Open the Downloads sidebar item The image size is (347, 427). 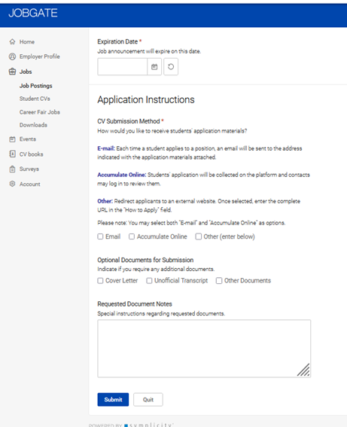(x=33, y=125)
